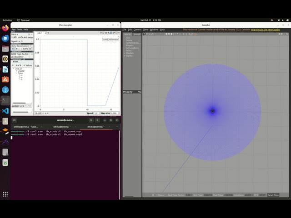291x218 pixels.
Task: Collapse the cmd_vel tree node
Action: coord(14,69)
